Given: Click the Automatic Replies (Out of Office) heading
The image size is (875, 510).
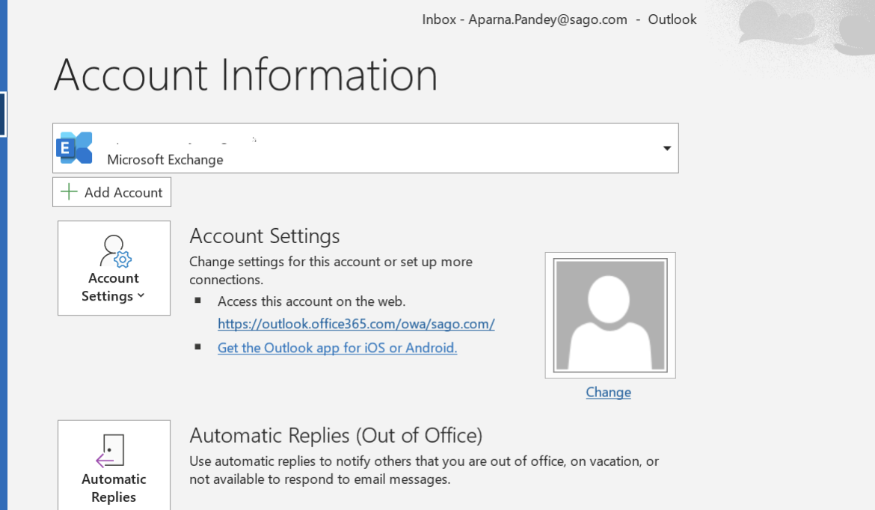Looking at the screenshot, I should pyautogui.click(x=336, y=435).
